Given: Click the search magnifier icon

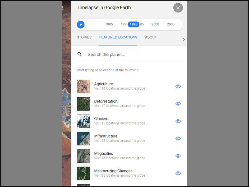Looking at the screenshot, I should click(x=80, y=54).
